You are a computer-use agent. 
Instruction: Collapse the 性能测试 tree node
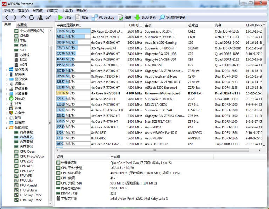coord(7,128)
